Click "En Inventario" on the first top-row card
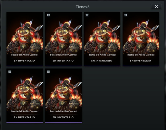The image size is (166, 130). [x=25, y=60]
